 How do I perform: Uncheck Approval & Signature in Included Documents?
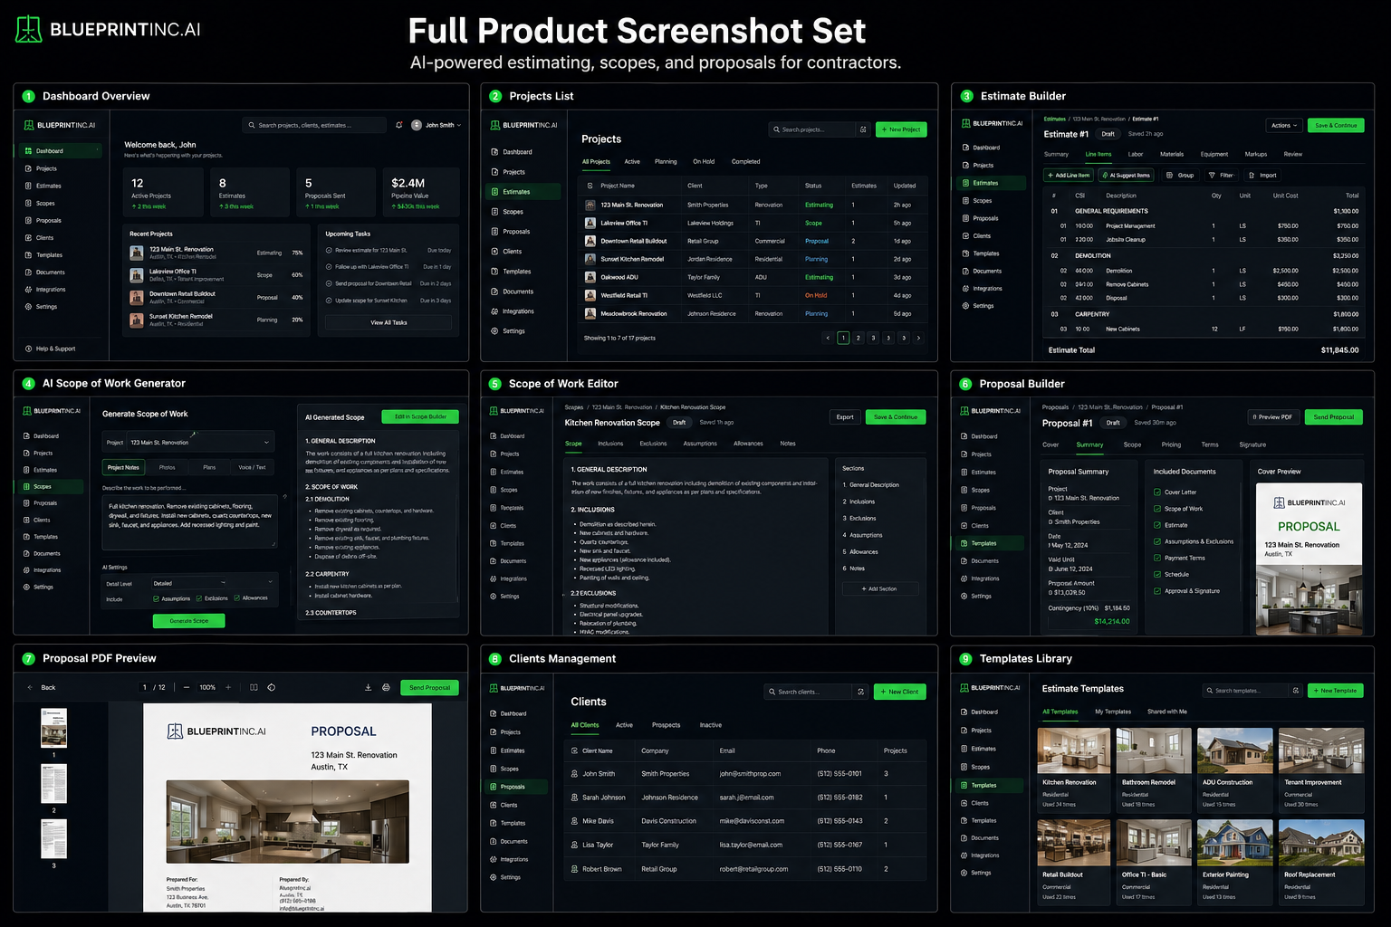coord(1157,591)
